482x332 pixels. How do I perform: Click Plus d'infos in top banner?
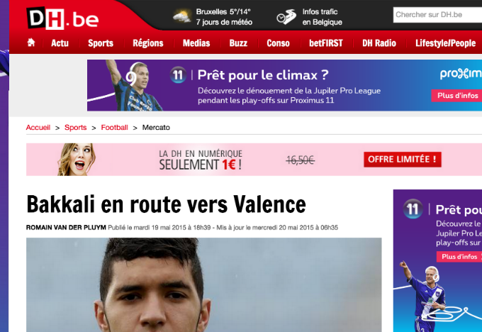click(x=457, y=96)
